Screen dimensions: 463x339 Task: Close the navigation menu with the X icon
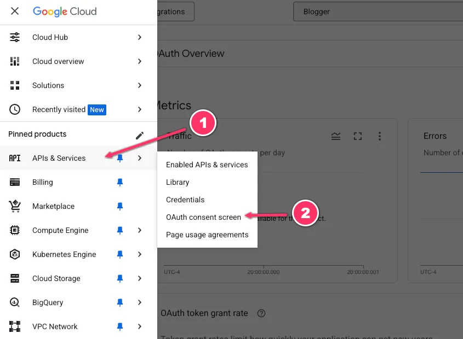coord(14,11)
